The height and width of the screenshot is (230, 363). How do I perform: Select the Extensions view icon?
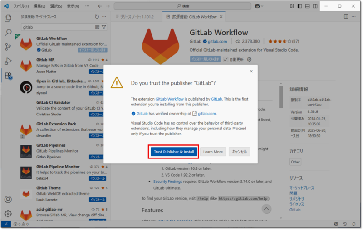(x=8, y=76)
